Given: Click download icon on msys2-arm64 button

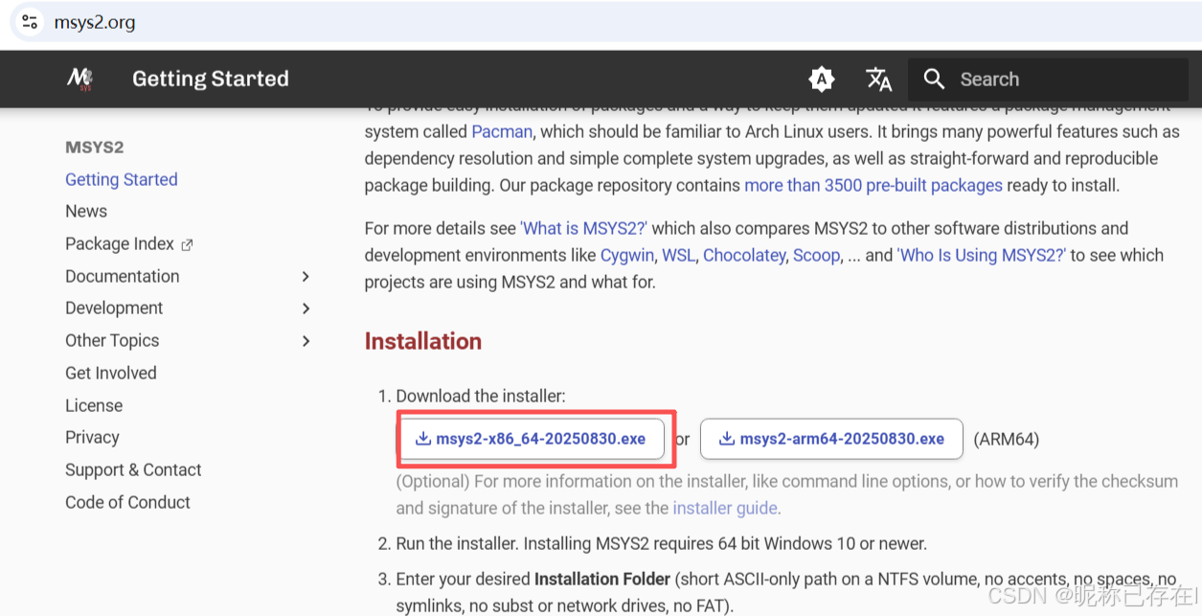Looking at the screenshot, I should (727, 439).
